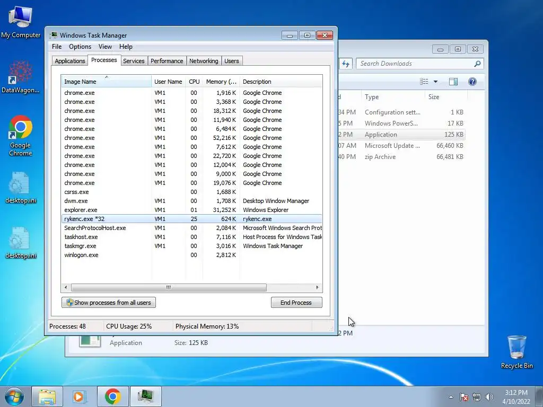Select the Configuration sett... file row
This screenshot has width=543, height=407.
click(x=402, y=112)
